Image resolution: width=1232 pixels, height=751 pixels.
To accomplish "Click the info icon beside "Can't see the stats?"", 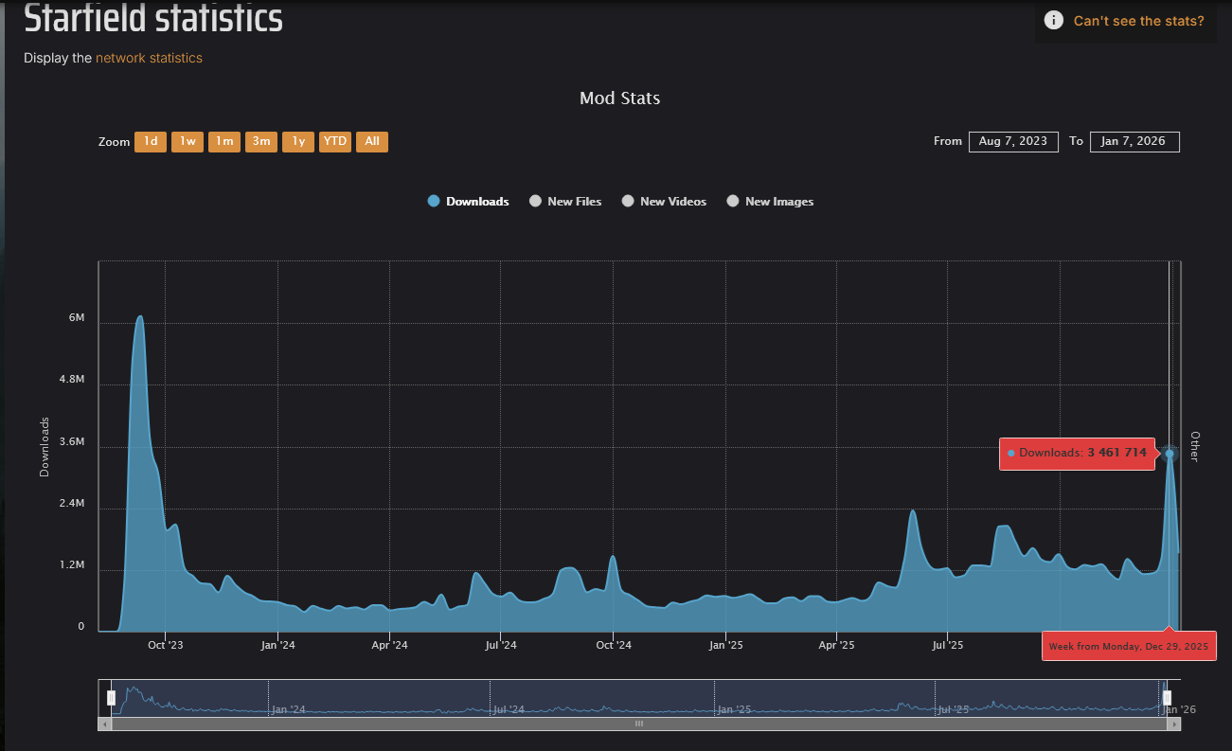I will point(1053,20).
